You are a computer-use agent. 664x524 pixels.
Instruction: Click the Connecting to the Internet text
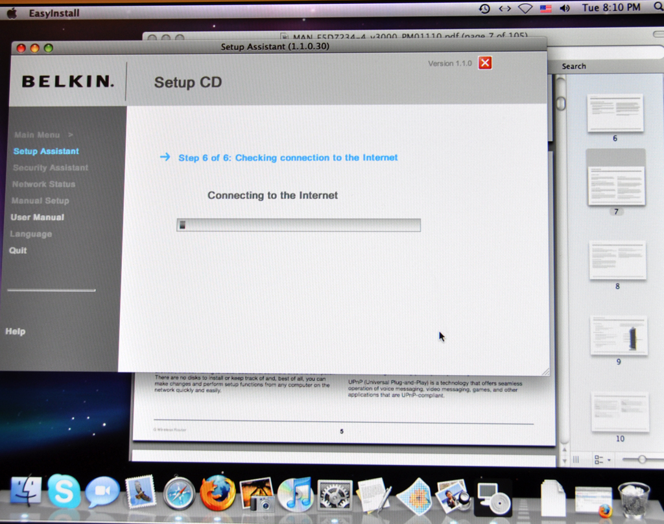pyautogui.click(x=273, y=196)
